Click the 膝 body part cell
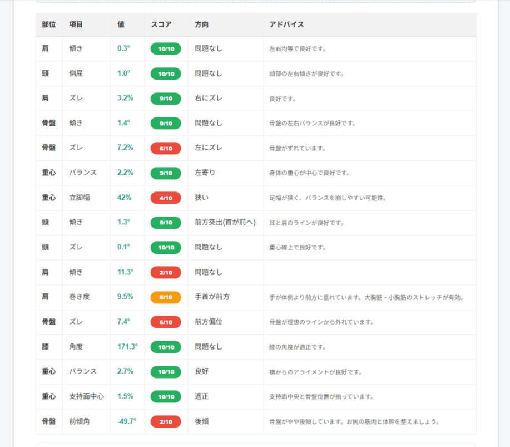This screenshot has height=447, width=510. coord(45,347)
